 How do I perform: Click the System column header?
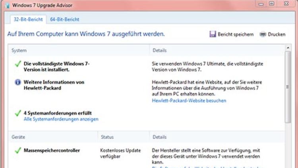[19, 50]
